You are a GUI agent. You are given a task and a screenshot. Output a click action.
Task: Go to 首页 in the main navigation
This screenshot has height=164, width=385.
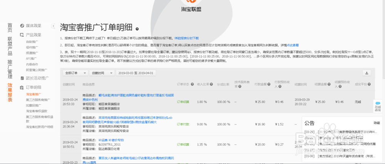10,28
